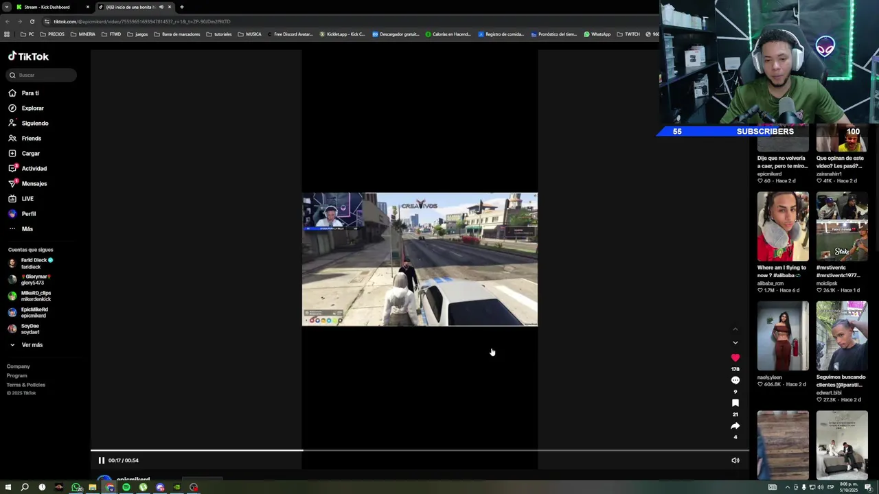
Task: Open WhatsApp bookmark
Action: coord(597,34)
